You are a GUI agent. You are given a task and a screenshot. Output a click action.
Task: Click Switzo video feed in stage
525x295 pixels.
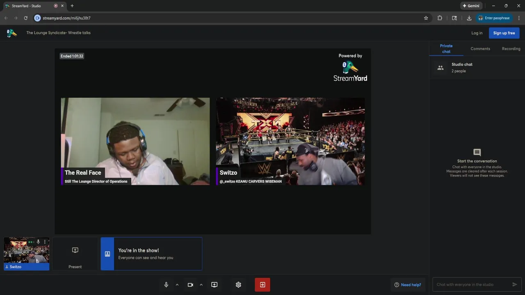290,141
